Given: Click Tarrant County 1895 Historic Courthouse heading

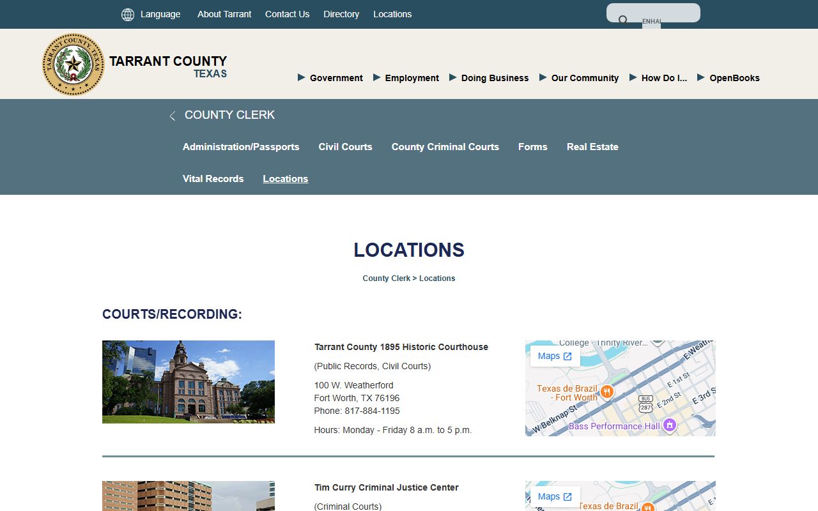Looking at the screenshot, I should tap(401, 347).
